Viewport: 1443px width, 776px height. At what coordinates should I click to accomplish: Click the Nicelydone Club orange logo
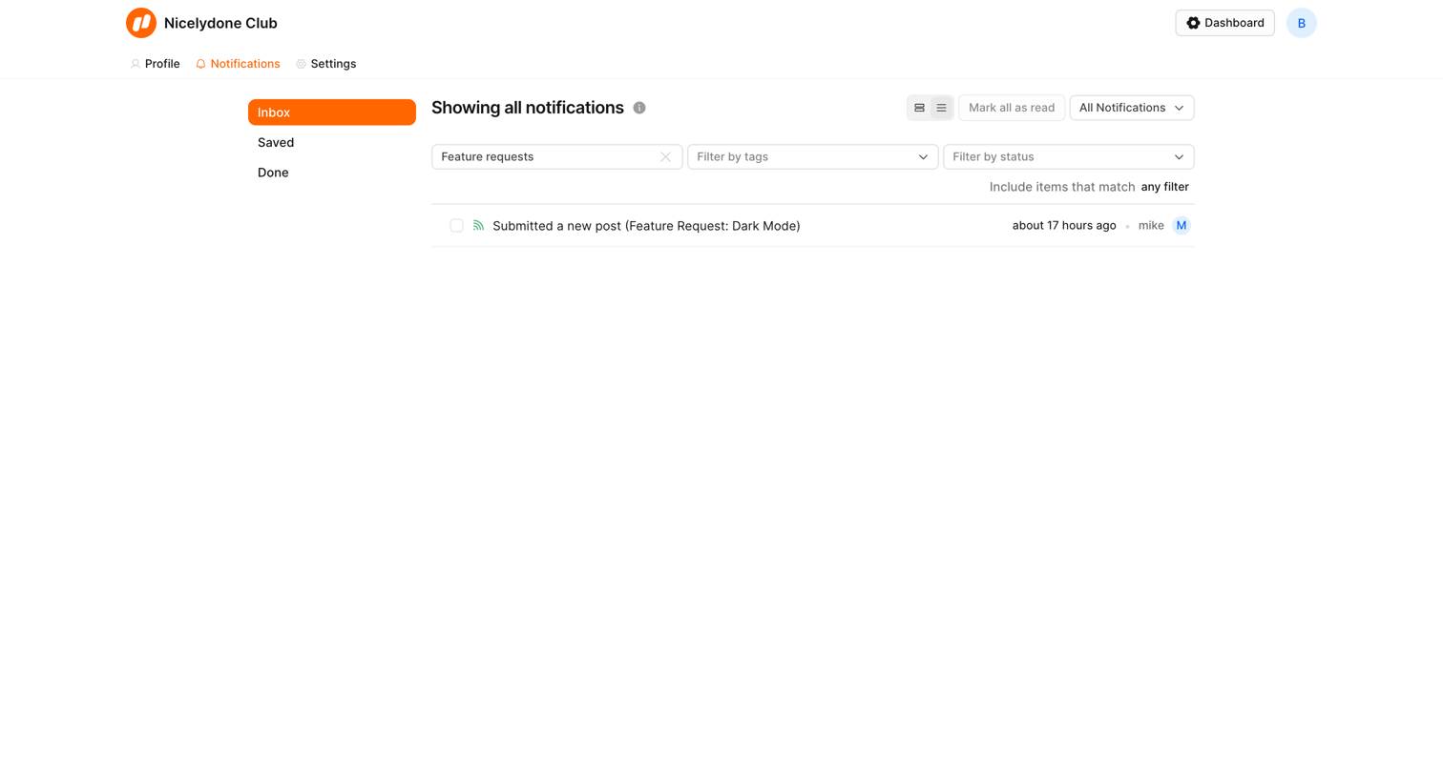141,23
